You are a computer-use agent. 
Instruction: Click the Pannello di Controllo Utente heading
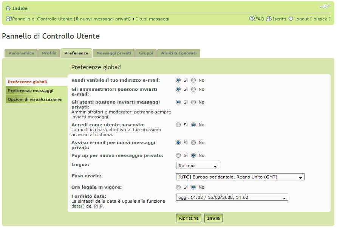point(51,36)
